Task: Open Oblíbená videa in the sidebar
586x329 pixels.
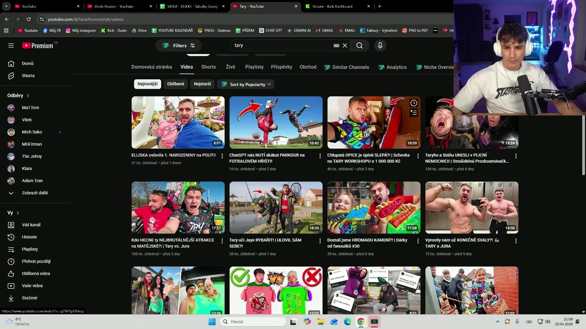Action: coord(35,273)
